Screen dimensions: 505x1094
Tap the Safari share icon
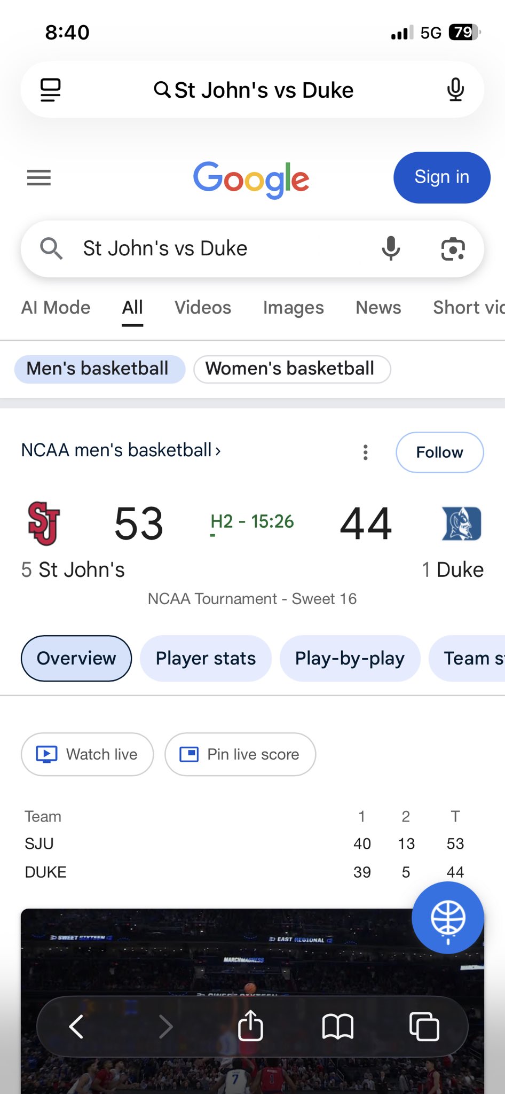(x=250, y=1026)
